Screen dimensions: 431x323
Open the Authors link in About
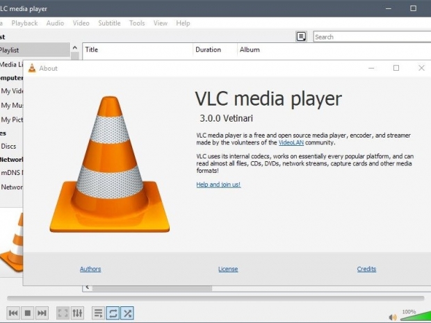point(90,269)
